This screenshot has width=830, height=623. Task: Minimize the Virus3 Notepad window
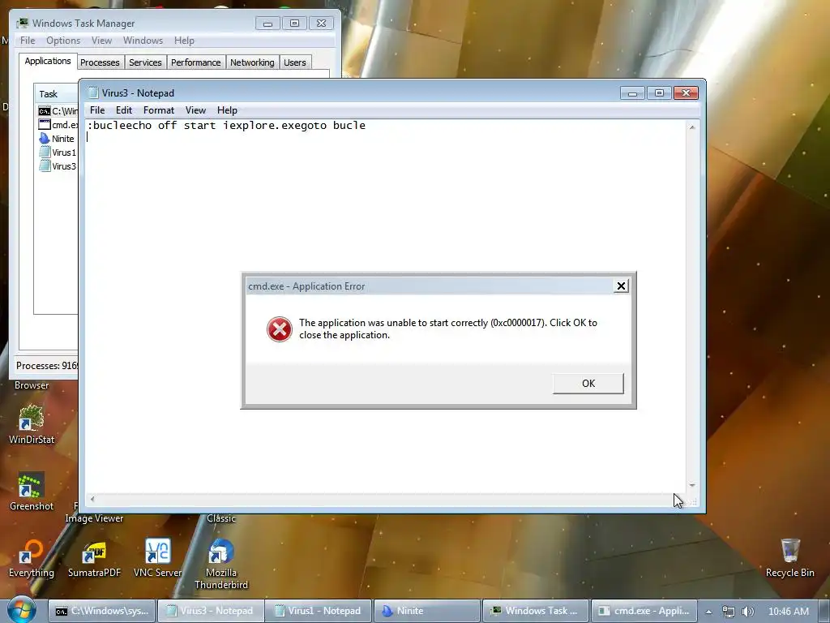(632, 92)
